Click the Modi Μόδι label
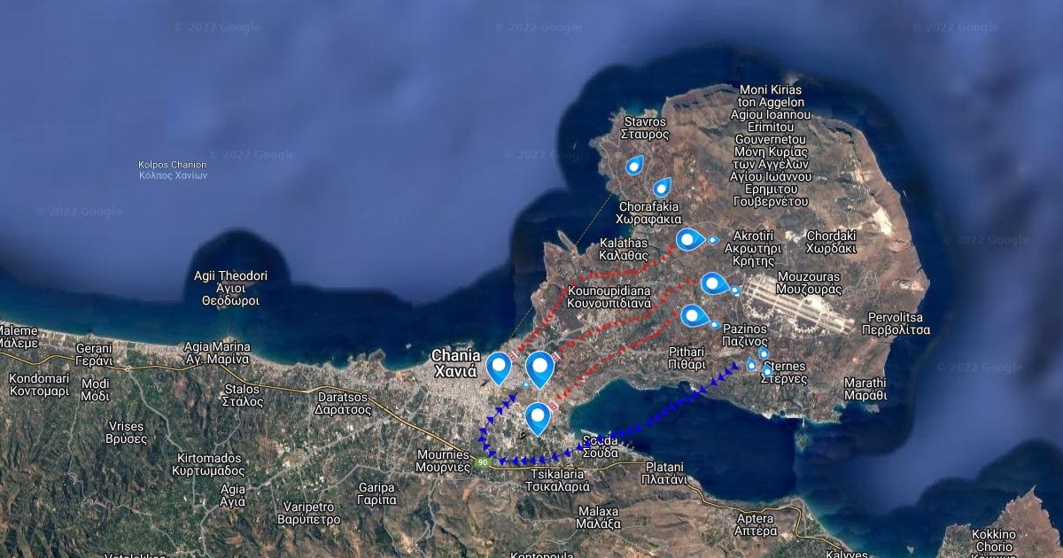 pyautogui.click(x=94, y=390)
